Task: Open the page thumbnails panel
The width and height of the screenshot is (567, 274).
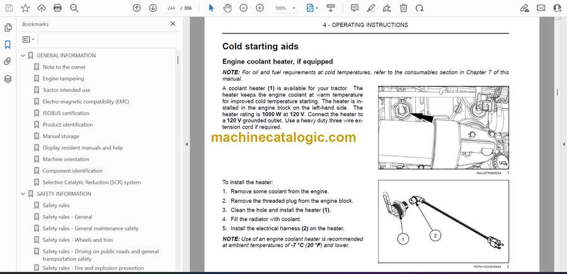Action: pyautogui.click(x=8, y=28)
